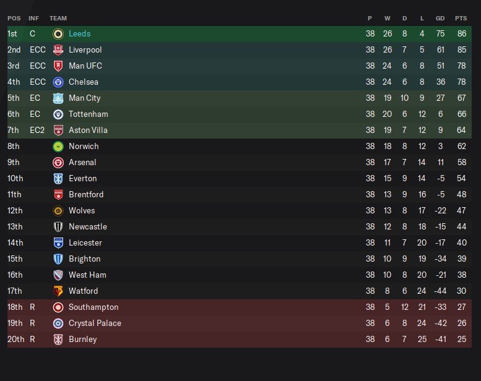Screen dimensions: 481x381
Task: Click the Man City crest icon
Action: click(58, 98)
